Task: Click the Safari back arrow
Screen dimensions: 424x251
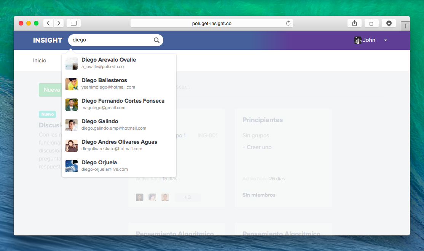Action: (x=48, y=23)
